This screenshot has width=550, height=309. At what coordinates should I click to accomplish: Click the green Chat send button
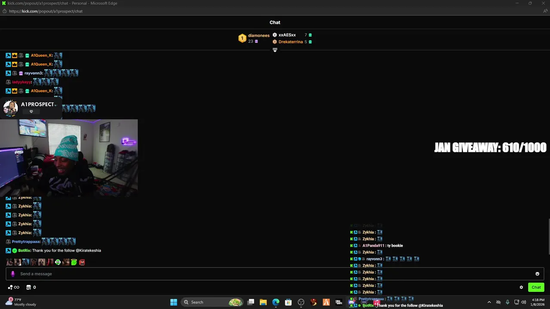[x=536, y=287]
